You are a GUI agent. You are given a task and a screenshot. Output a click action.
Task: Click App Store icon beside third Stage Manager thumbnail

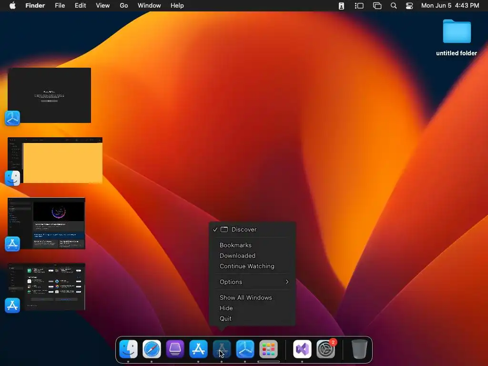point(12,244)
